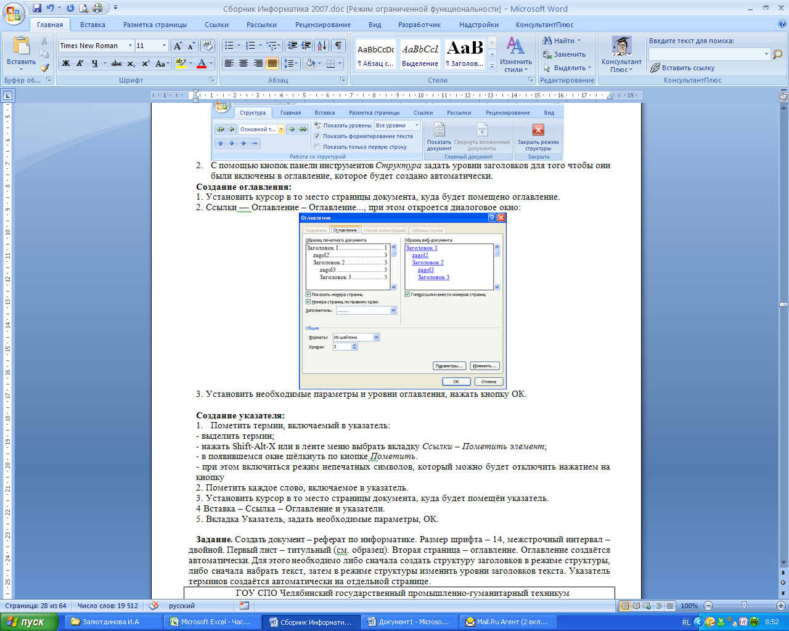789x631 pixels.
Task: Open the Разработчик tab
Action: click(419, 25)
